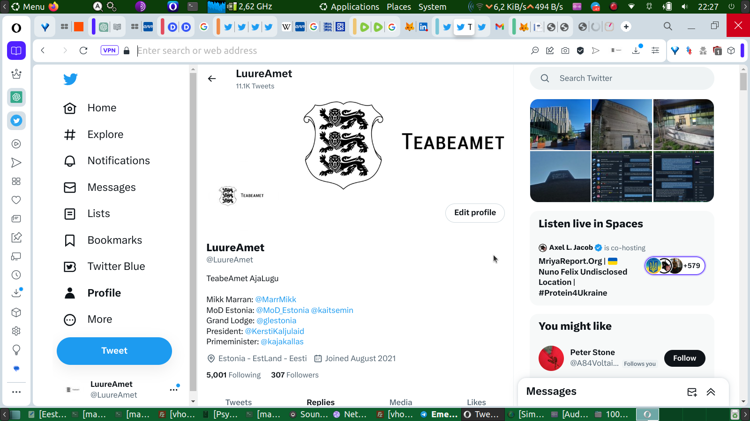Viewport: 750px width, 421px height.
Task: Open the Profile item in Twitter navigation
Action: [x=92, y=293]
